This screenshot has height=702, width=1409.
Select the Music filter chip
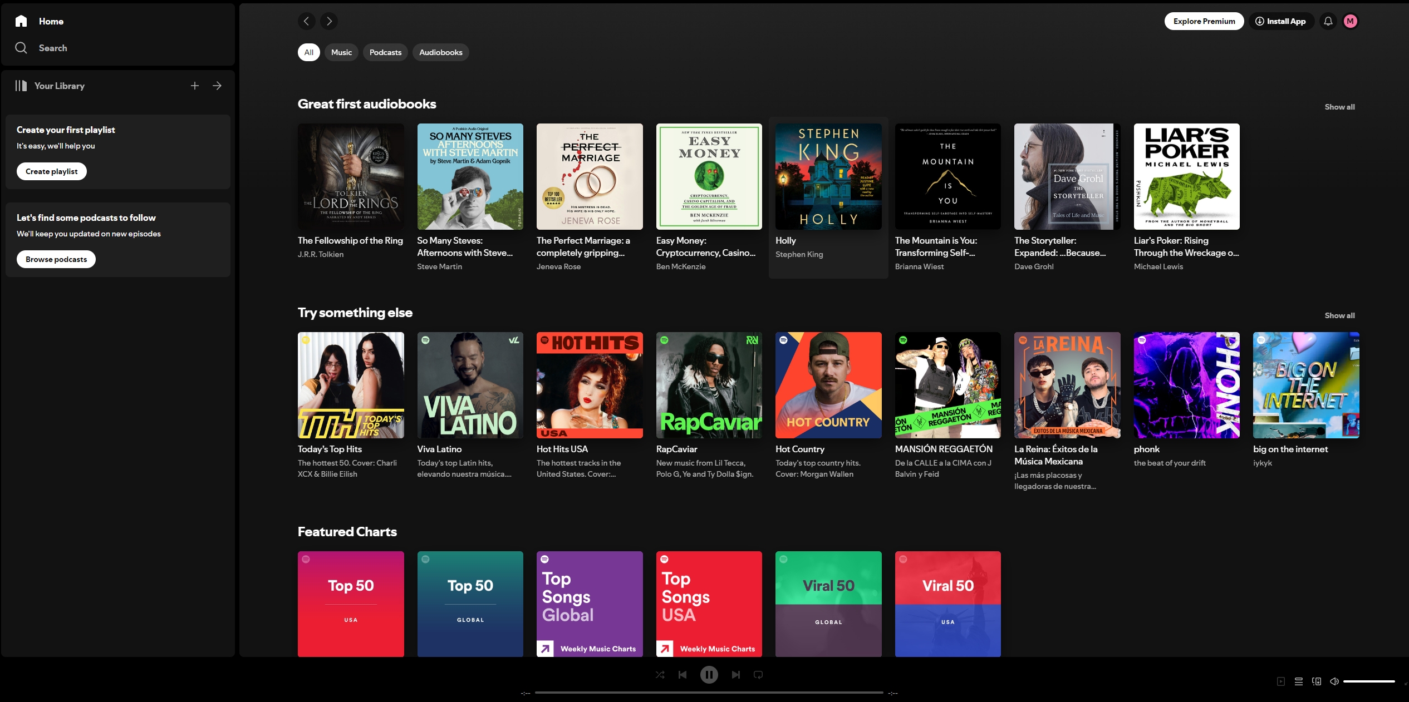point(341,52)
